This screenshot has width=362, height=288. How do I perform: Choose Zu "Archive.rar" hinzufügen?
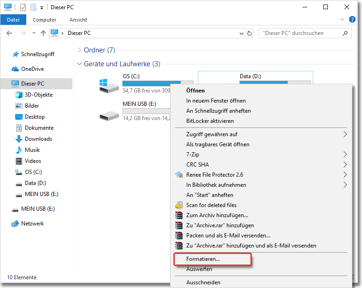[x=261, y=225]
